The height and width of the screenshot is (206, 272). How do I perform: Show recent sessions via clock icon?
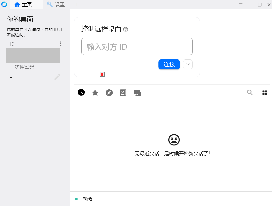click(81, 92)
